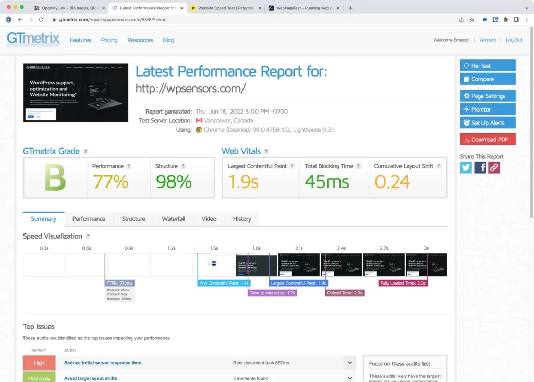
Task: Open Web Vitals help question mark
Action: (x=266, y=151)
